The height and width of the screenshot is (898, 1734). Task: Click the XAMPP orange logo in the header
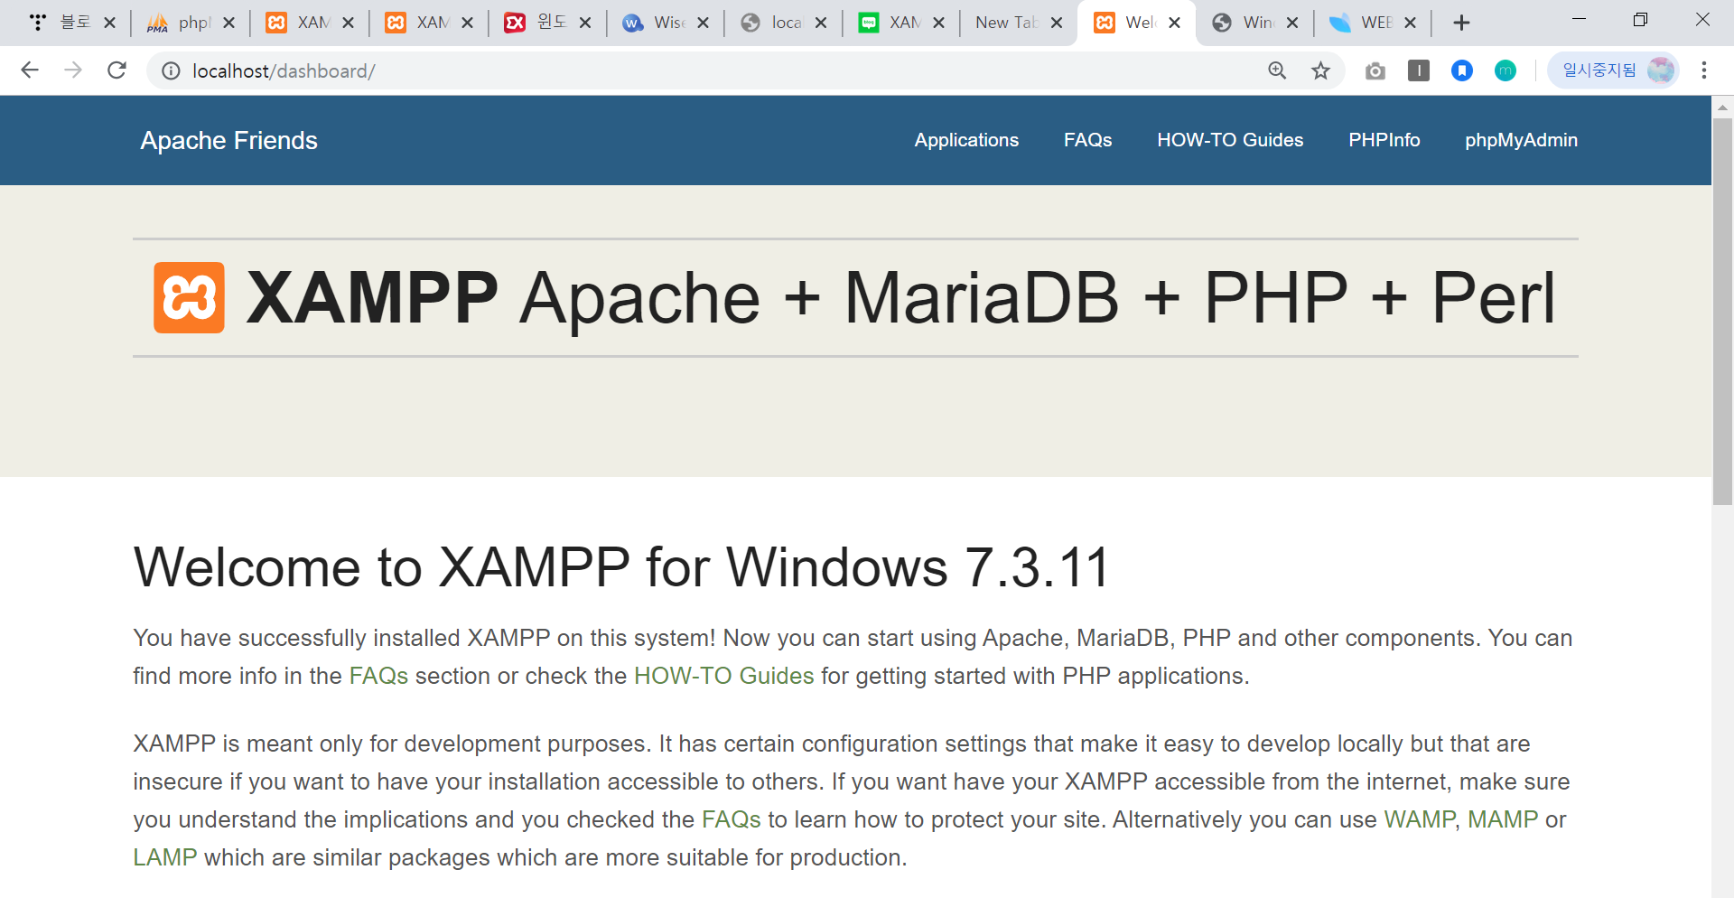coord(189,298)
